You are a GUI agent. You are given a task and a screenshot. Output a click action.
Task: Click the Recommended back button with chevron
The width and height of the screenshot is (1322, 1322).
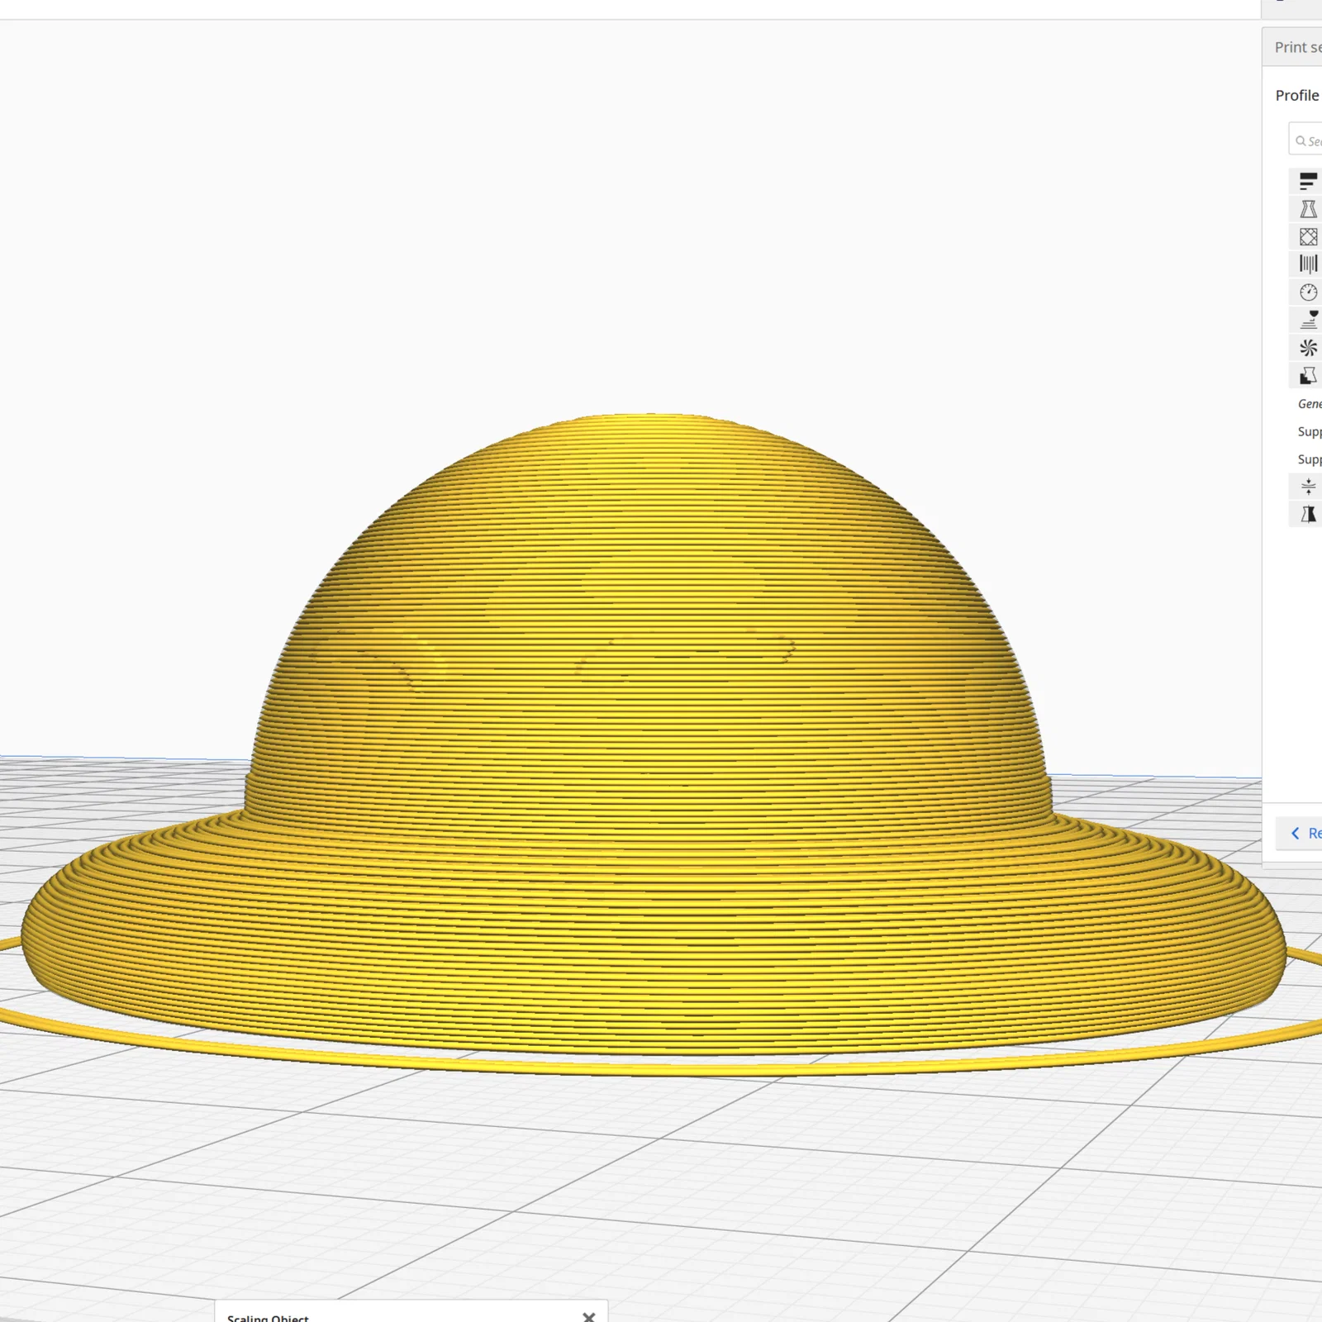click(1300, 834)
